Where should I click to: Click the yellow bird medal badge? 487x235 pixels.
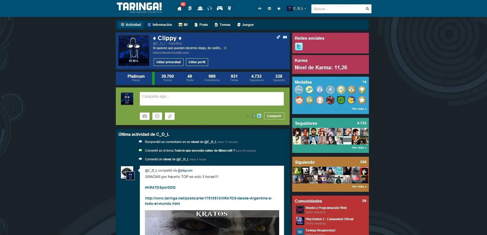(x=309, y=90)
